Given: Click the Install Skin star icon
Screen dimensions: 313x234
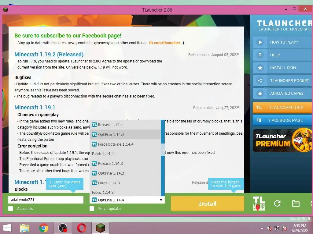Looking at the screenshot, I should click(x=260, y=68).
